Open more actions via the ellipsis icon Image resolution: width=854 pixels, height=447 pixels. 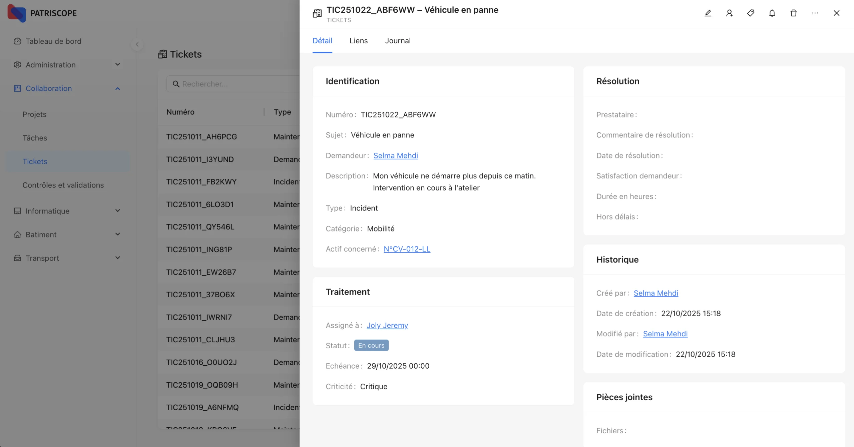(815, 13)
